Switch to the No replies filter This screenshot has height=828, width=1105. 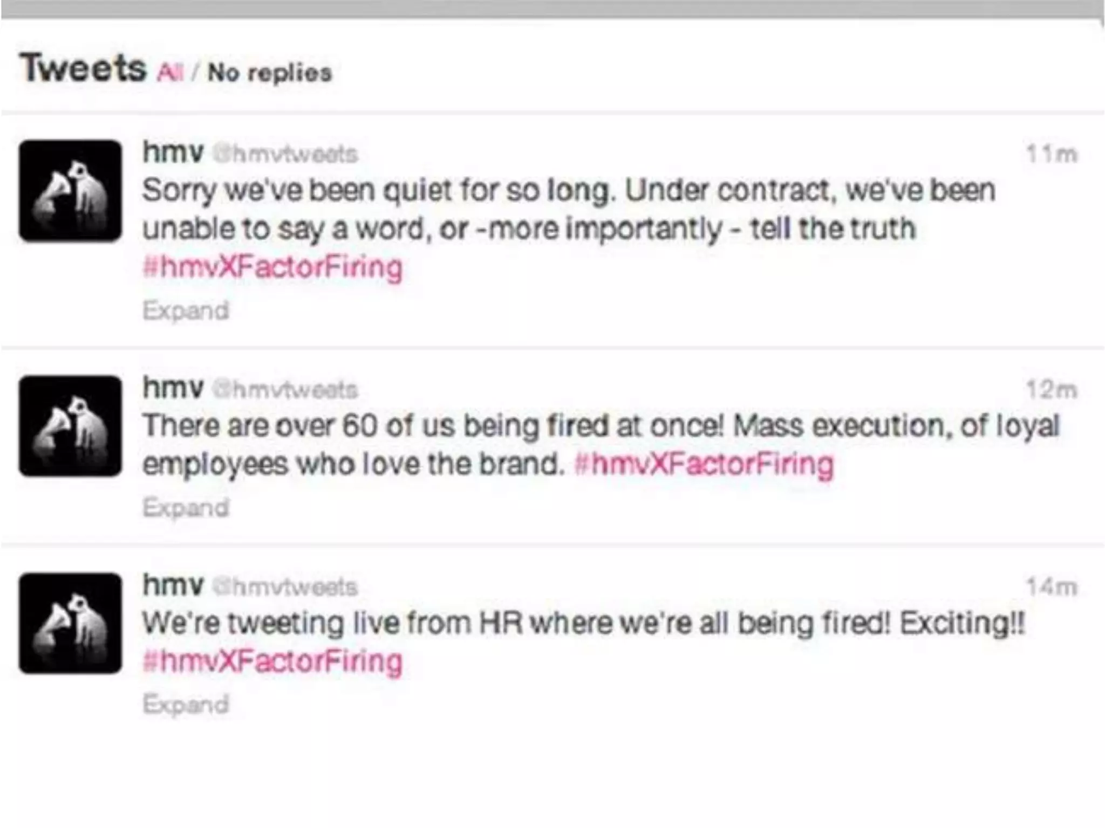click(x=270, y=72)
